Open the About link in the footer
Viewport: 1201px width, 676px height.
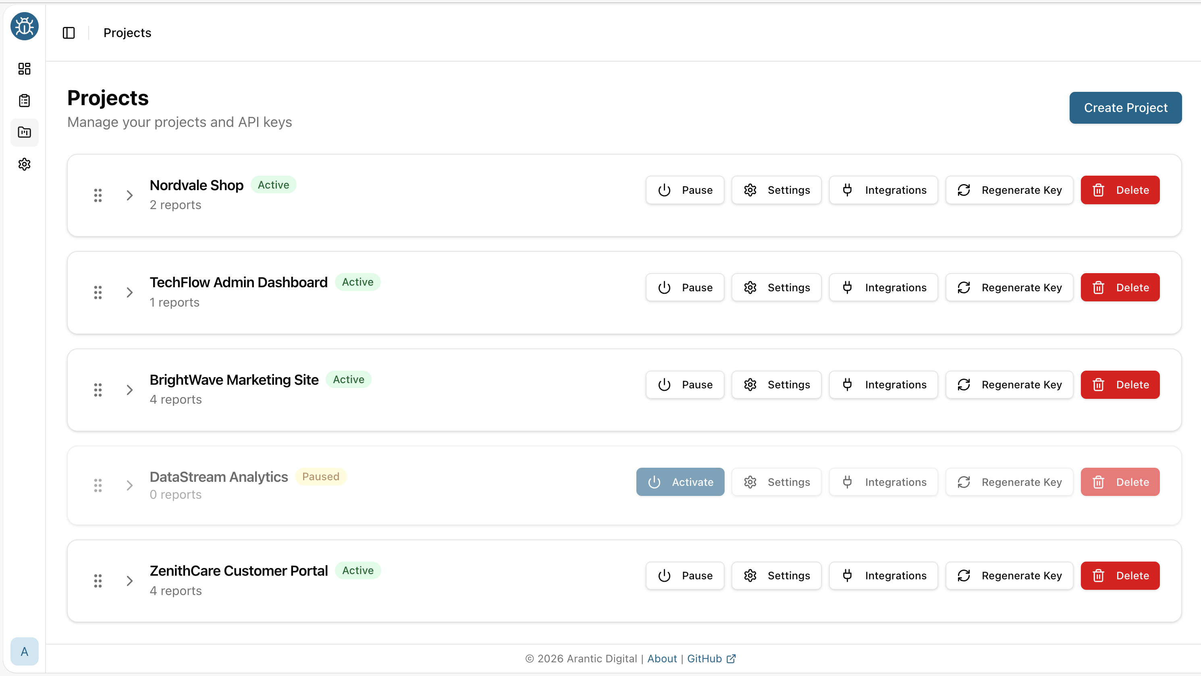tap(662, 658)
